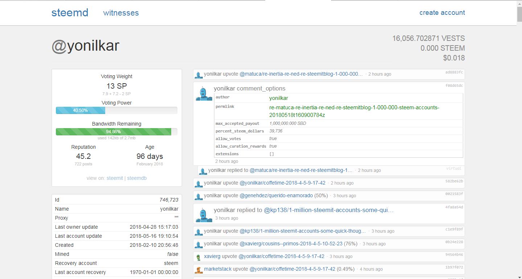Open transaction hash c1e9f89f
Screen dimensions: 522x279
point(454,229)
